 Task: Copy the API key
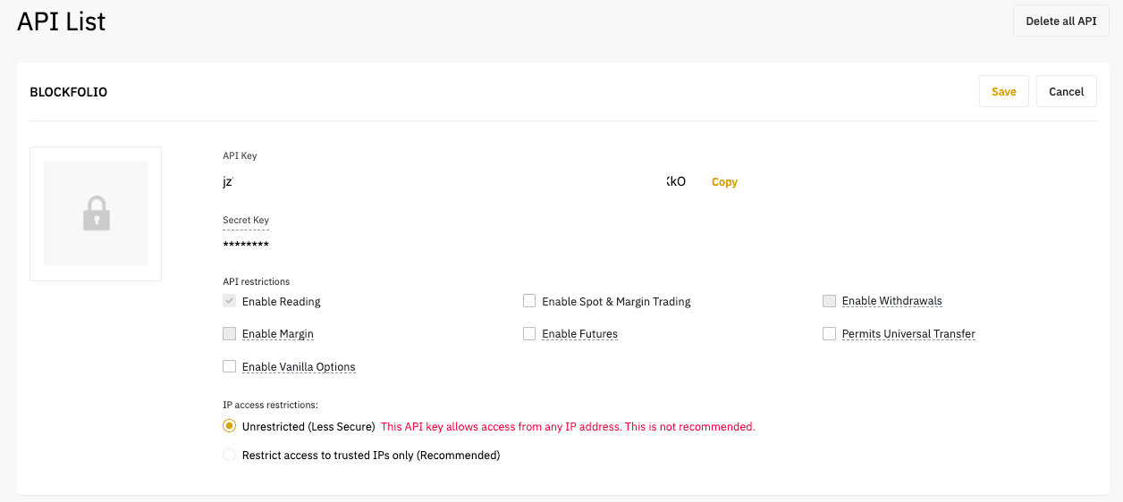pyautogui.click(x=724, y=181)
